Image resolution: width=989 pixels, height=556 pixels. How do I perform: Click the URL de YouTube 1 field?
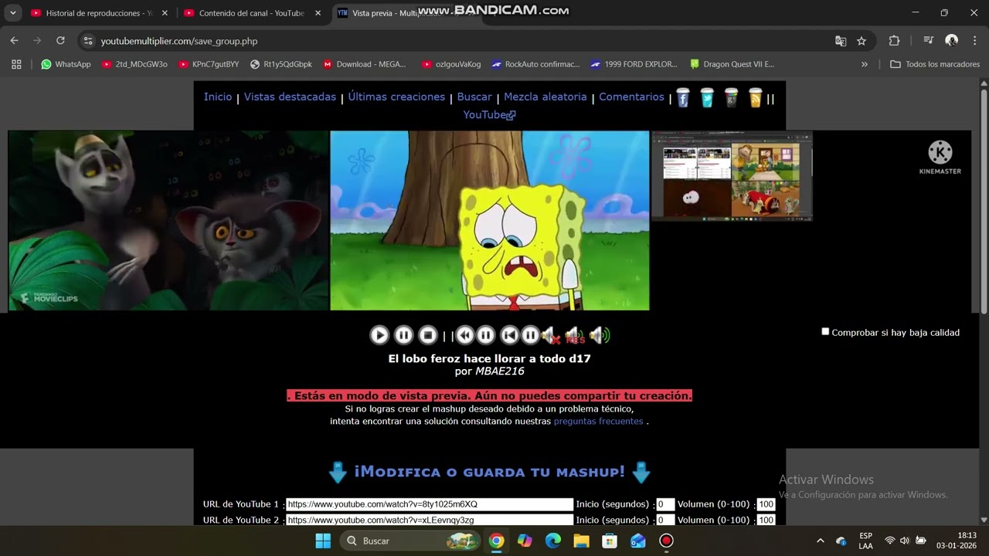430,504
